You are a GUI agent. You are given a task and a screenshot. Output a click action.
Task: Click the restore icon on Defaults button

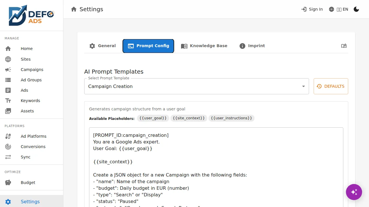319,86
